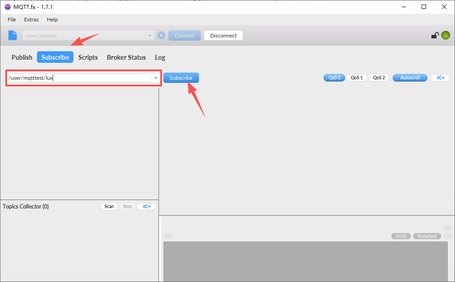Image resolution: width=455 pixels, height=282 pixels.
Task: Open the NewConnect connection profile dropdown
Action: click(89, 36)
